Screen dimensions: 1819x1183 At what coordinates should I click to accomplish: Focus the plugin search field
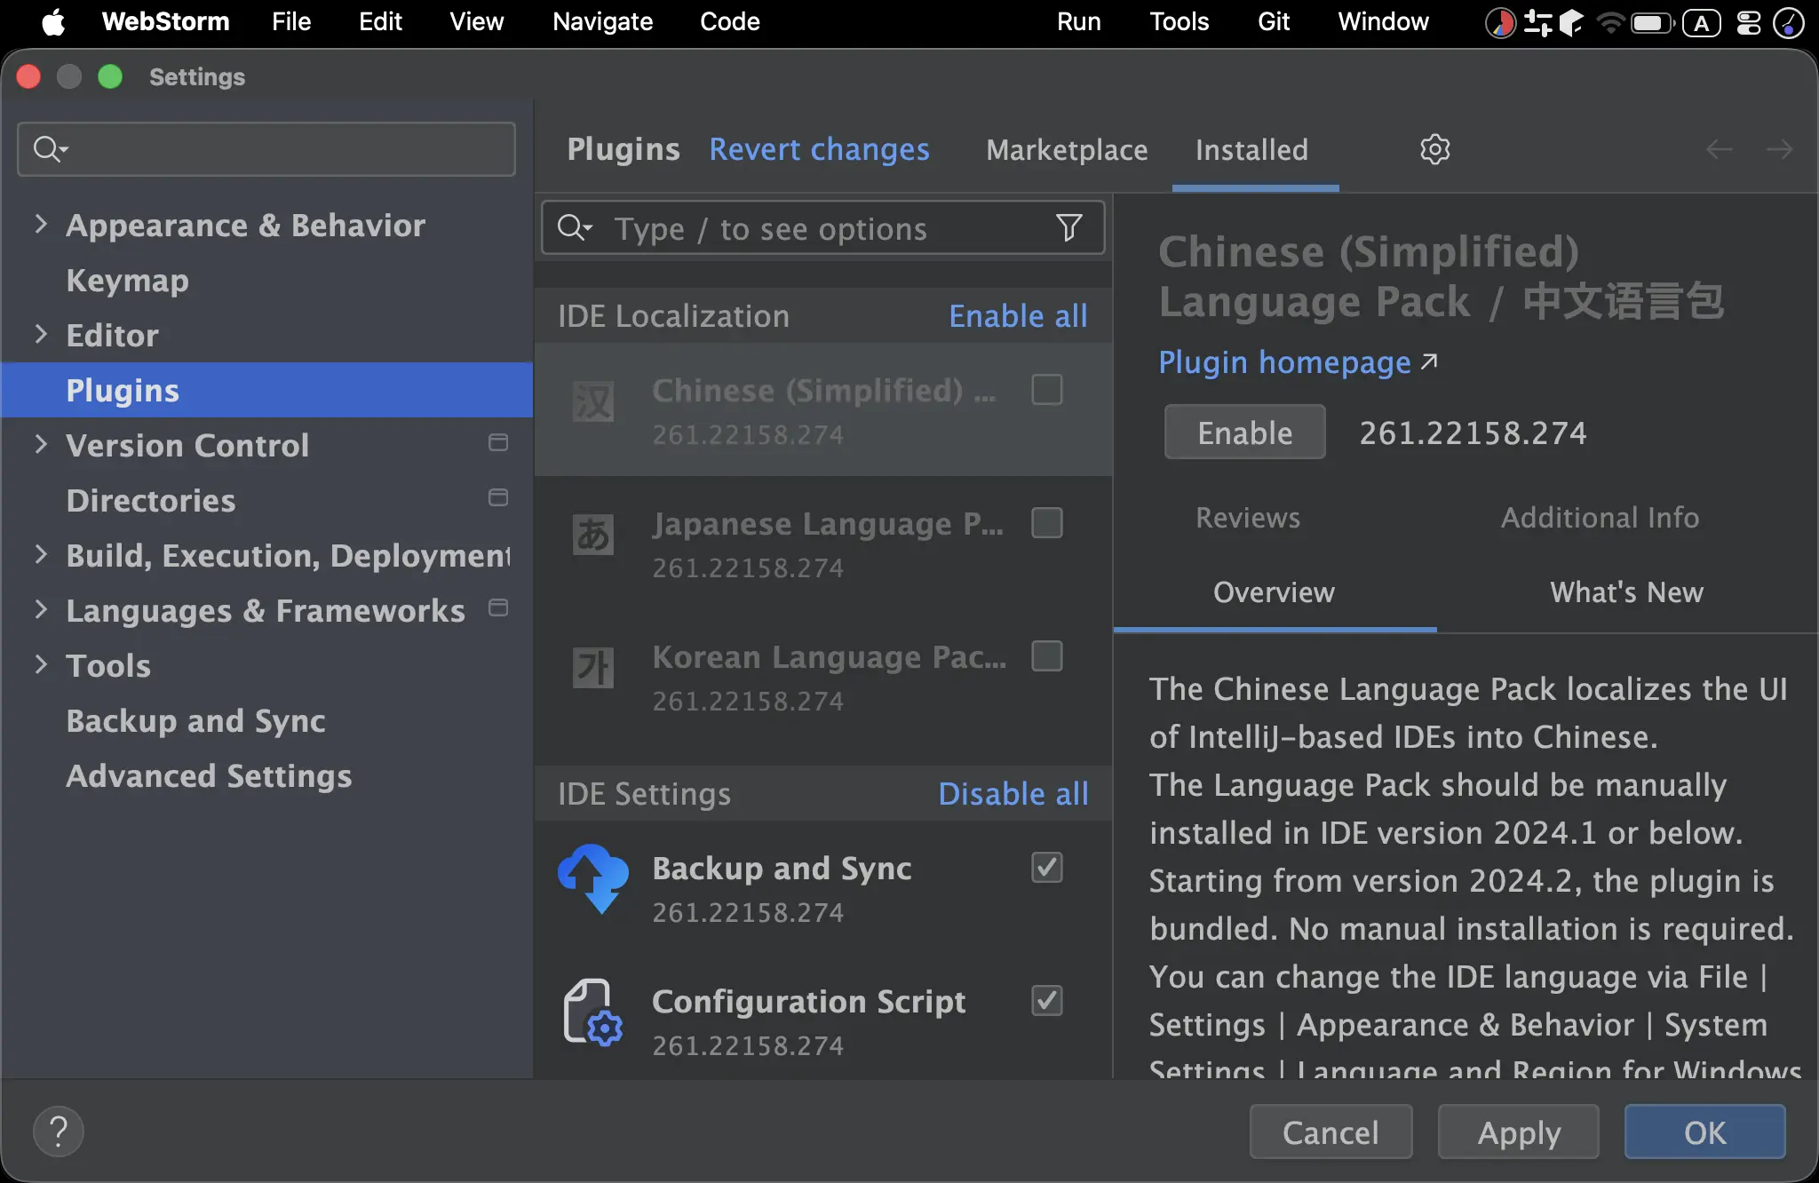(x=823, y=228)
